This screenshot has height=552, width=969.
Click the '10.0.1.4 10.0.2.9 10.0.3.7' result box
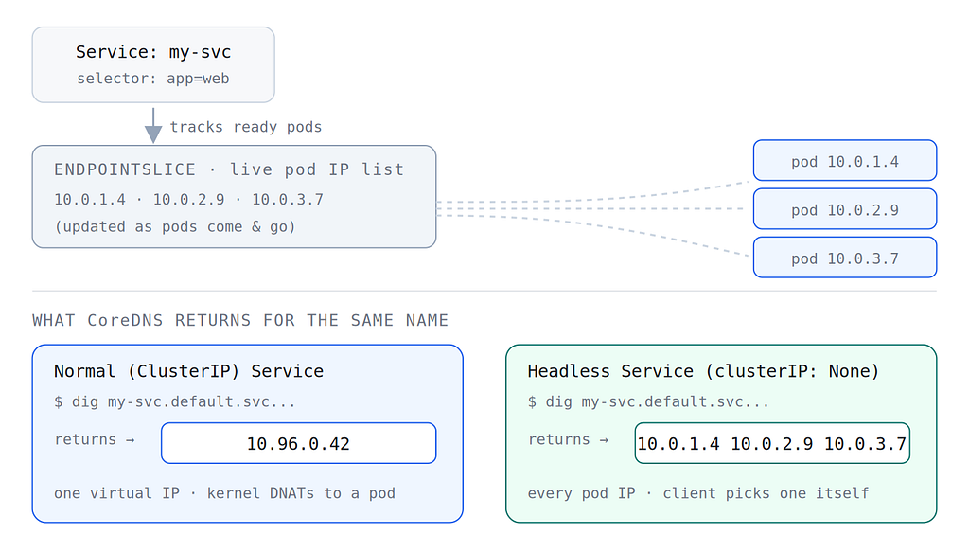pos(772,443)
